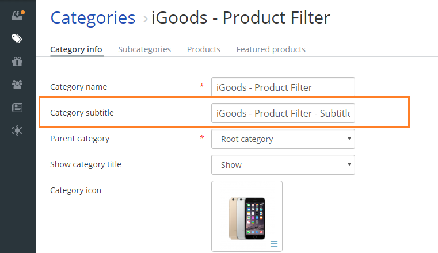Click the Parent category dropdown arrow
This screenshot has height=253, width=438.
[349, 139]
